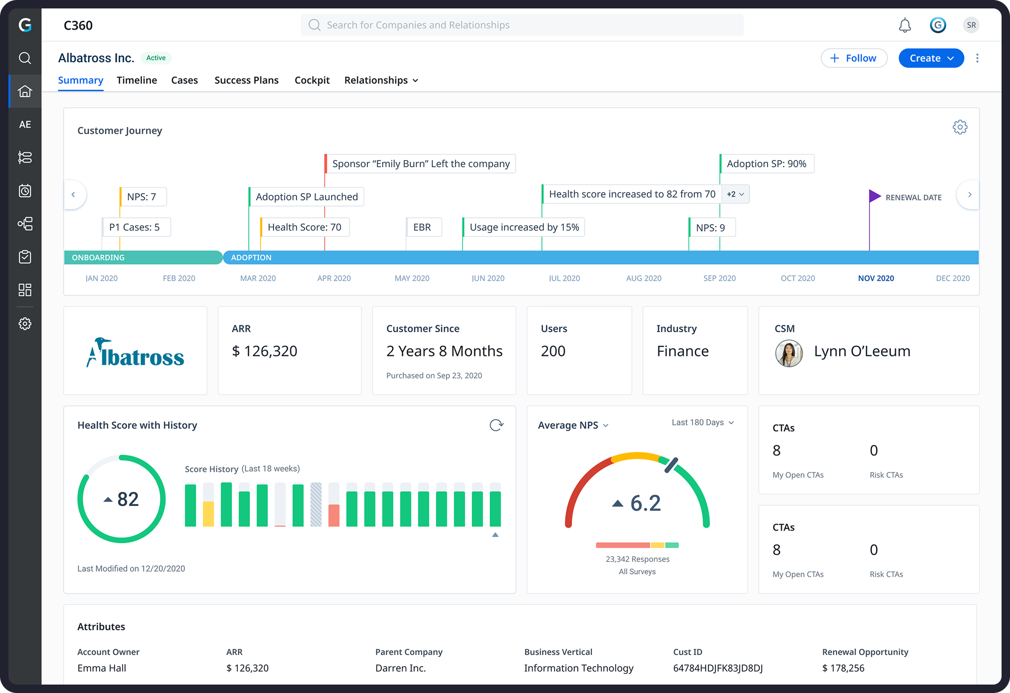
Task: Click the NPS: 7 journey event
Action: [143, 197]
